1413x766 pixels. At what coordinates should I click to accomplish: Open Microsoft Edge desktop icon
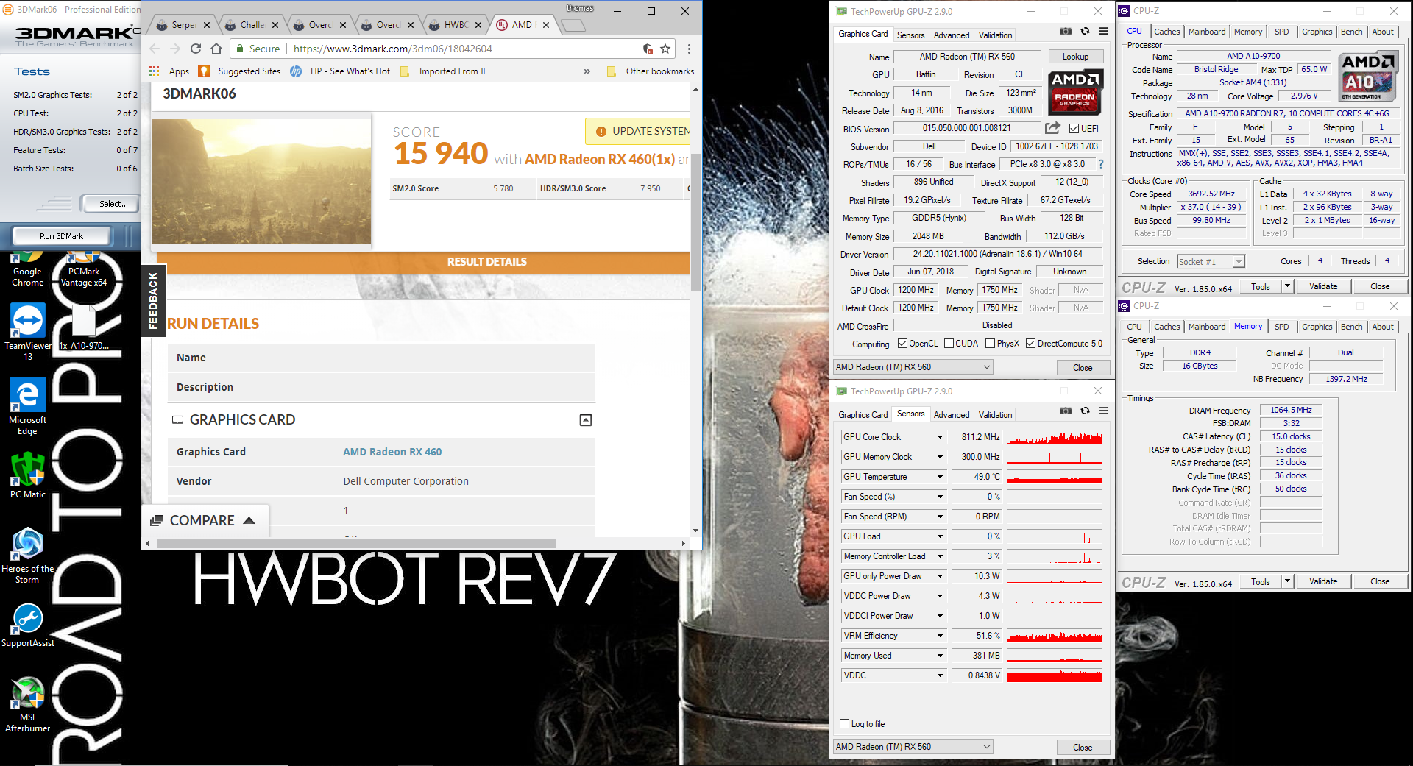coord(27,407)
